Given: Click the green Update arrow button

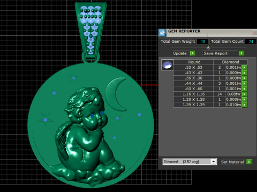Looking at the screenshot, I should 193,53.
